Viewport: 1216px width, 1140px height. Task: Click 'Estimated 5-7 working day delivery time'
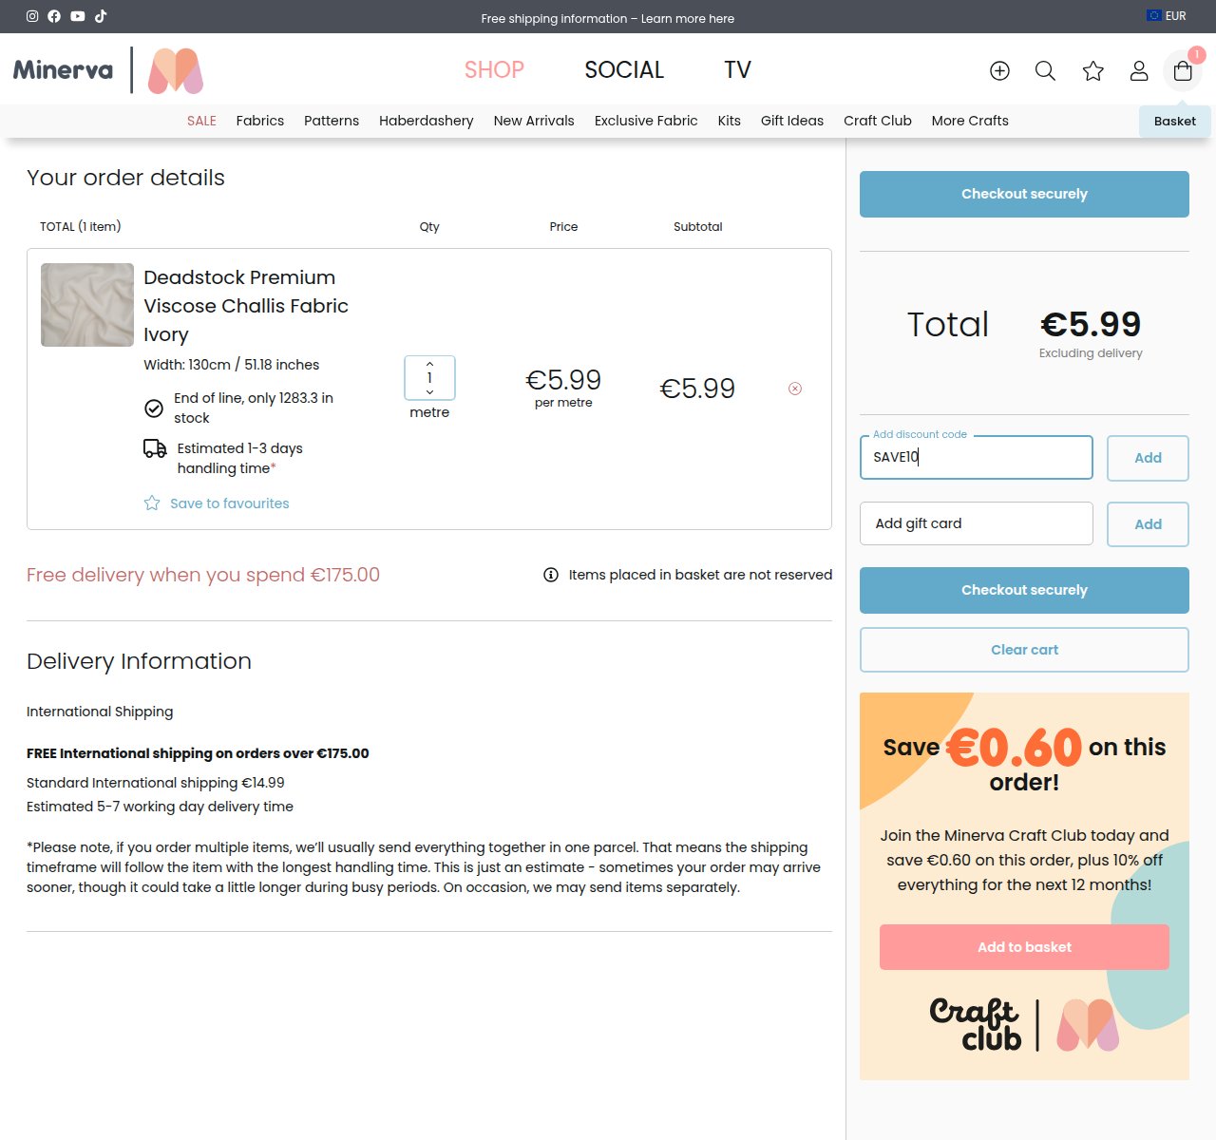click(160, 807)
